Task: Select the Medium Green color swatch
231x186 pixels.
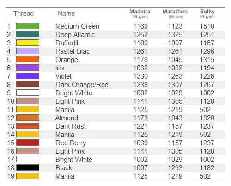Action: 28,26
